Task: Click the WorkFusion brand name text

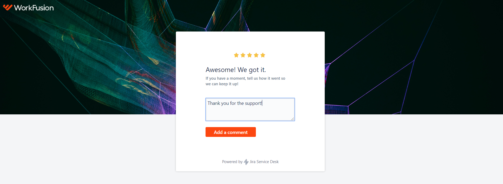Action: [34, 8]
